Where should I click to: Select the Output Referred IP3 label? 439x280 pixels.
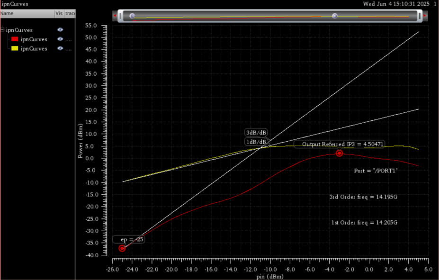tap(339, 144)
